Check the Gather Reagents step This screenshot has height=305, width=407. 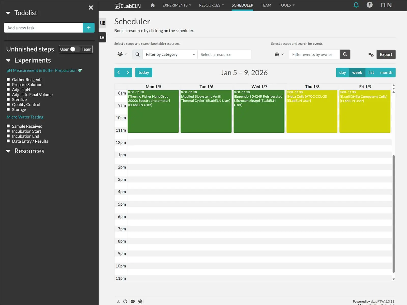(x=8, y=80)
